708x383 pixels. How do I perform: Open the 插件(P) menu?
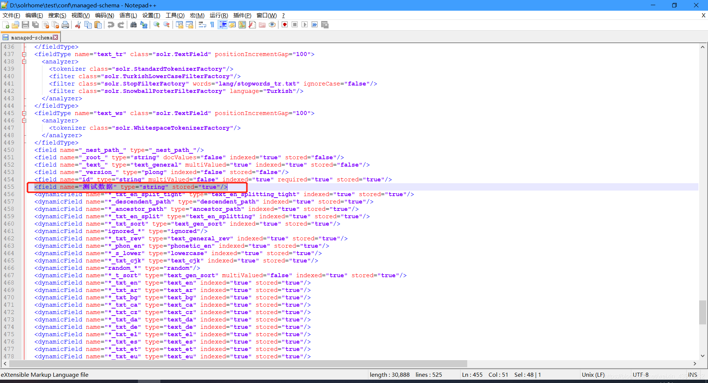click(x=242, y=15)
